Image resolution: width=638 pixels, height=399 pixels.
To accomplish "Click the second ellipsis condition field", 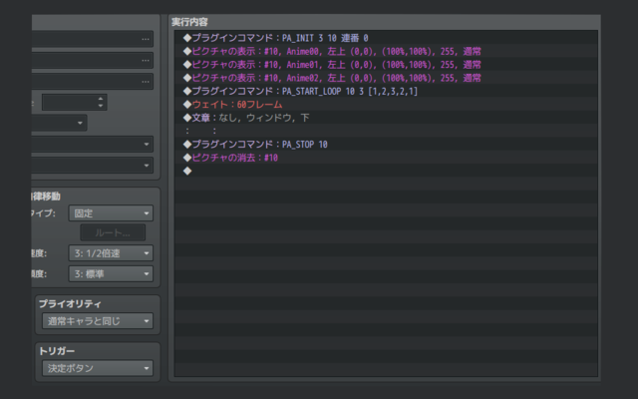I will coord(93,60).
